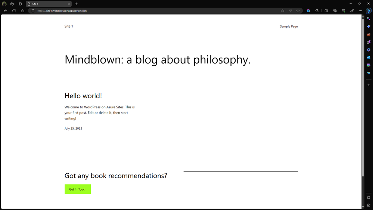This screenshot has height=210, width=373.
Task: Open the Collections icon in toolbar
Action: click(x=335, y=11)
